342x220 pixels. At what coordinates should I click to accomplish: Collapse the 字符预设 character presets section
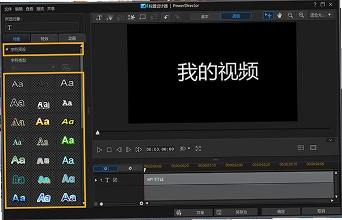coord(7,49)
